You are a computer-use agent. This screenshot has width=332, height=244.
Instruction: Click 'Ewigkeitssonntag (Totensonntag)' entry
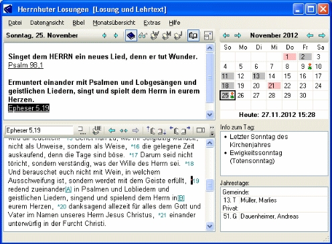(256, 157)
